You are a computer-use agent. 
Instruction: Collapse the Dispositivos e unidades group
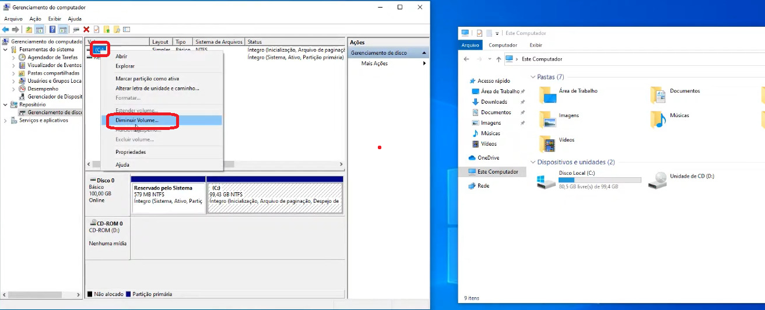tap(533, 162)
